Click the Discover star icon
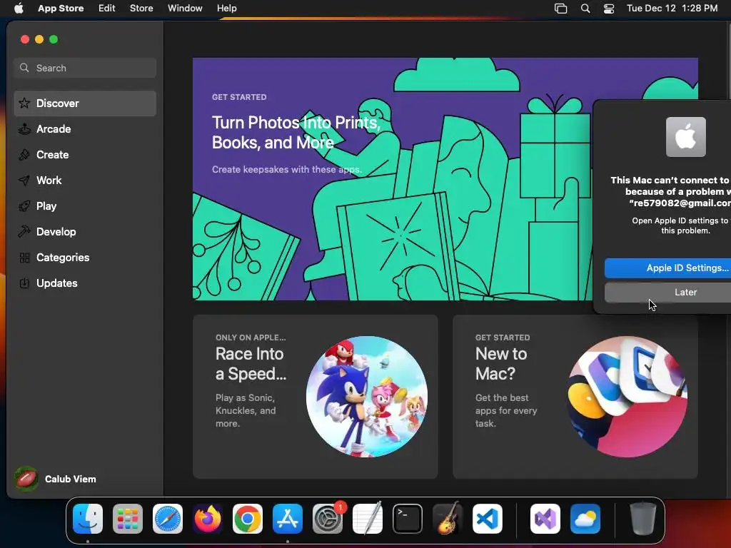The width and height of the screenshot is (731, 548). pos(24,103)
